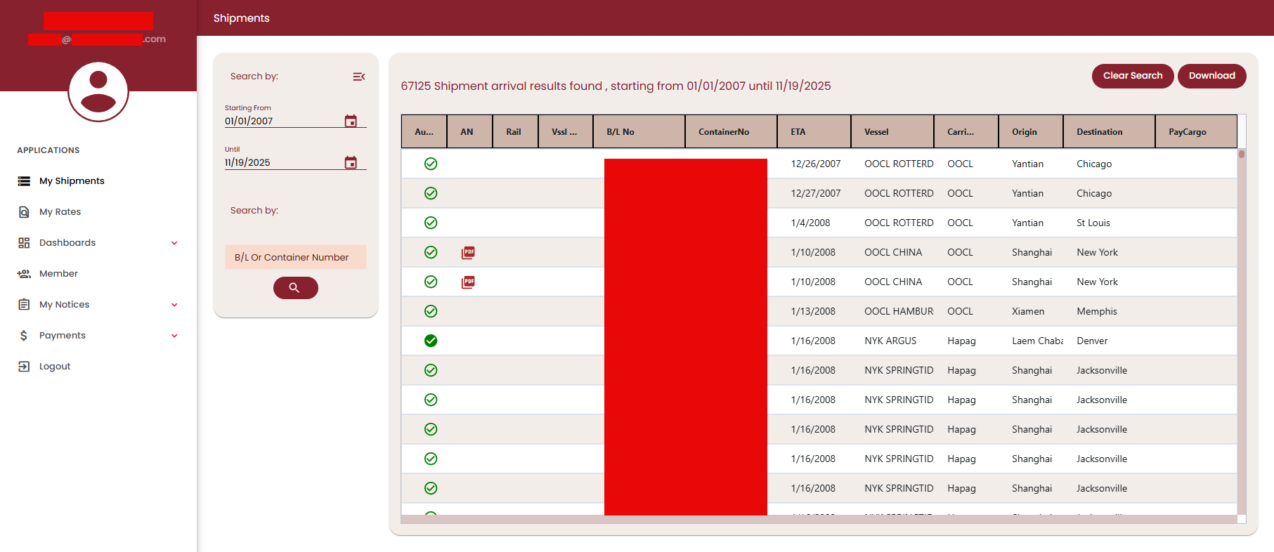1274x552 pixels.
Task: Click the magnifier search button
Action: point(295,288)
